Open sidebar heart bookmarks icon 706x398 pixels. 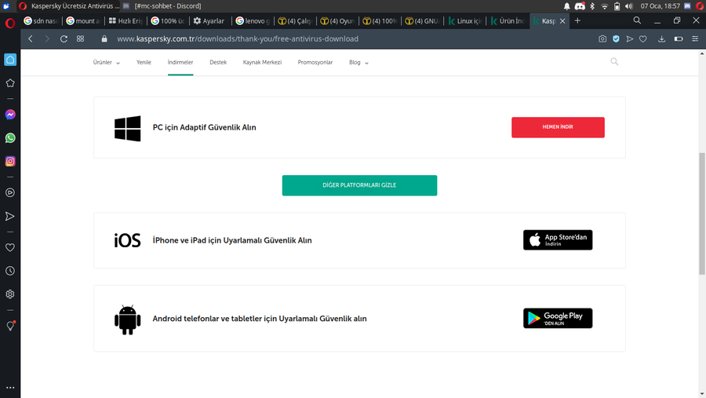[10, 247]
